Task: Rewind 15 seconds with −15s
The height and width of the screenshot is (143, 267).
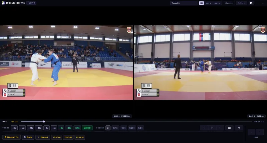Action: [39, 128]
